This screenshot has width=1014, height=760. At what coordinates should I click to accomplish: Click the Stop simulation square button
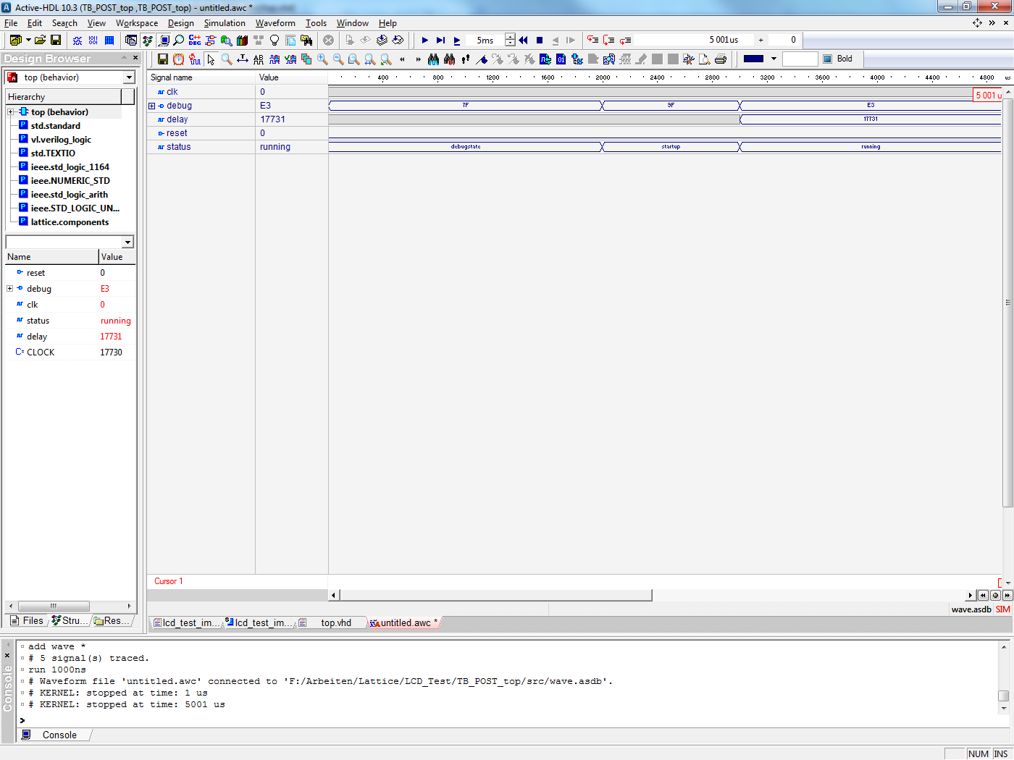click(540, 41)
